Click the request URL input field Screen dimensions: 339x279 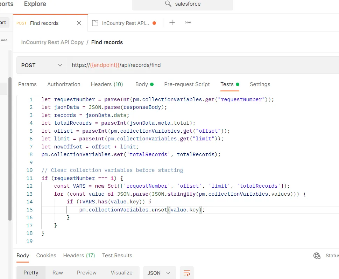[203, 65]
